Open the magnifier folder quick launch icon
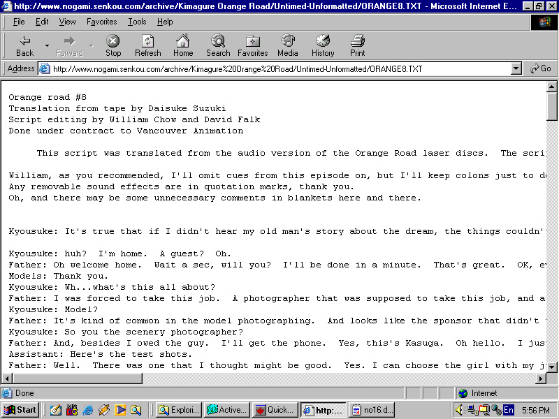The image size is (559, 419). [136, 411]
